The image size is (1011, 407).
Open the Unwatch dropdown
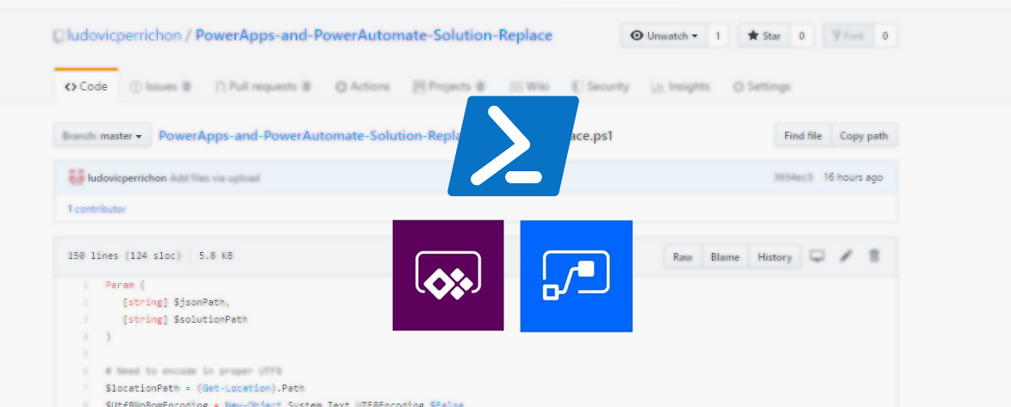pos(665,36)
